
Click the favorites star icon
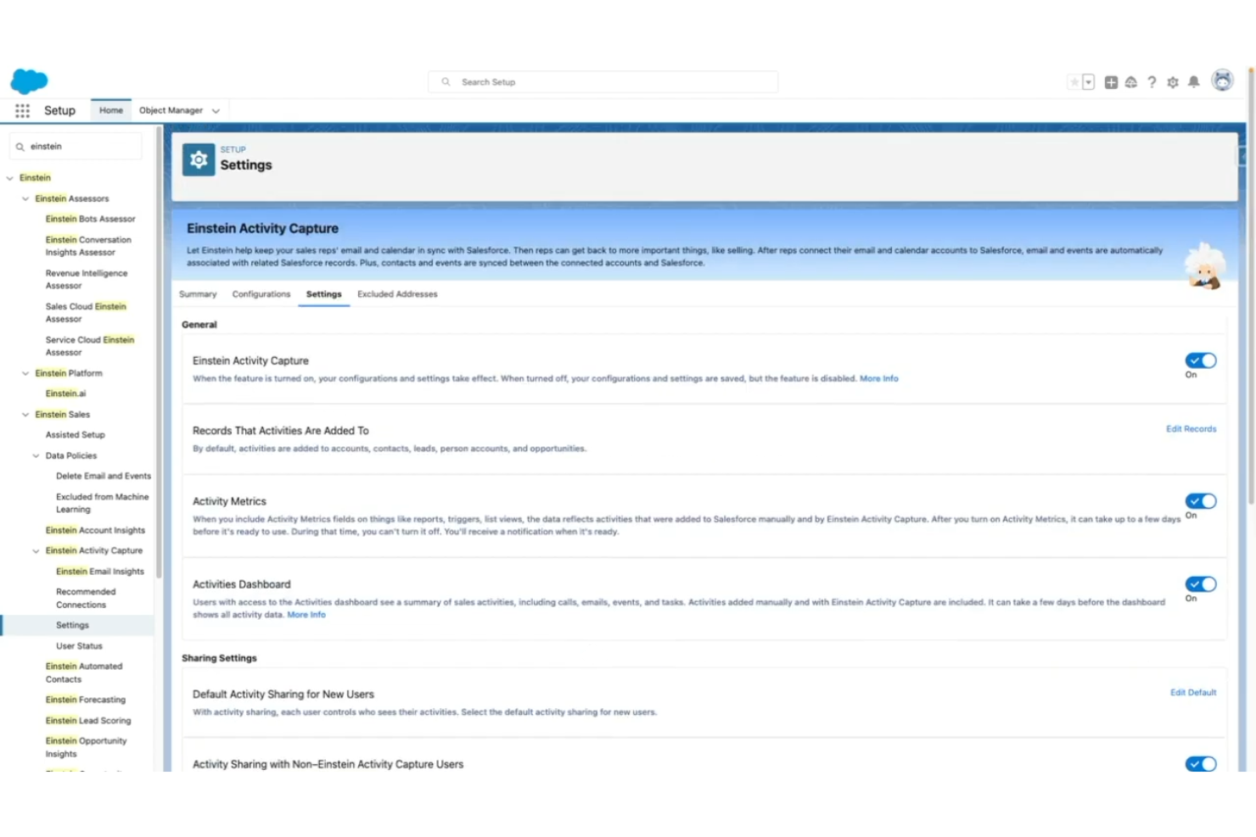[1074, 82]
